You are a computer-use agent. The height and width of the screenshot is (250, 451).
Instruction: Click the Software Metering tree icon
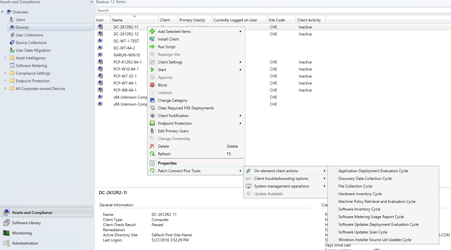(x=12, y=66)
